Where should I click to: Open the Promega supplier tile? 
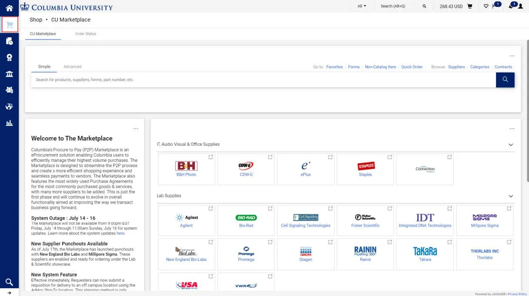[x=246, y=254]
